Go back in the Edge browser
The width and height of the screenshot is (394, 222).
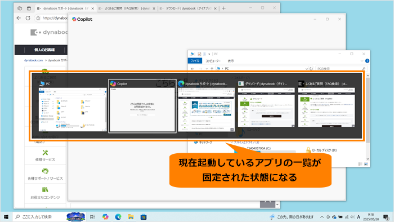tap(19, 18)
